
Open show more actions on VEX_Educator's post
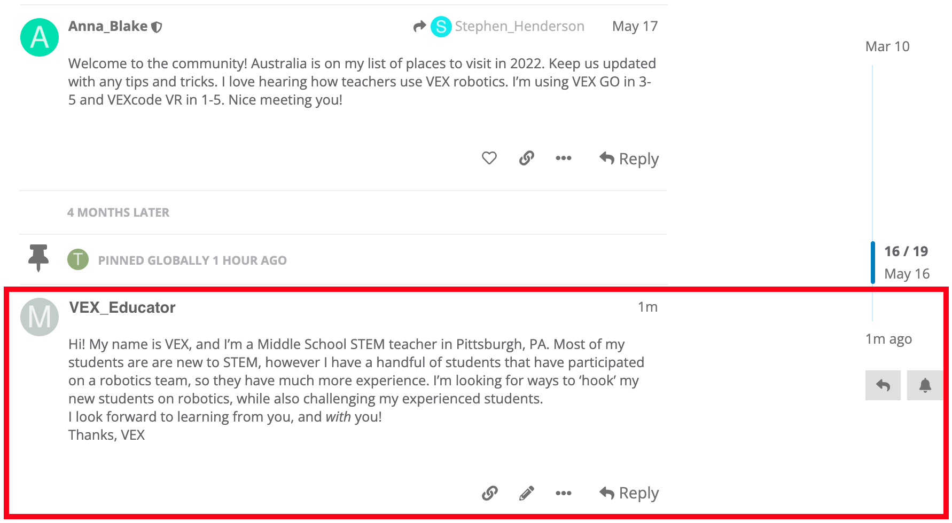click(x=563, y=493)
